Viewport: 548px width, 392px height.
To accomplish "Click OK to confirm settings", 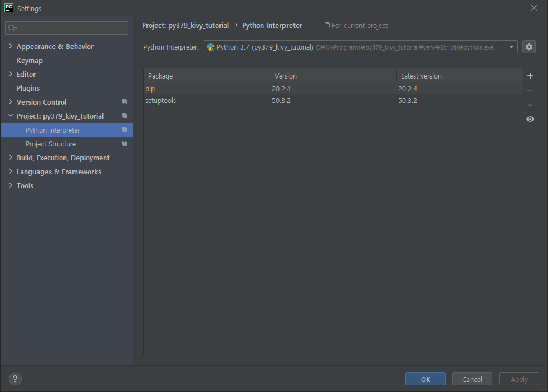I will pos(425,379).
